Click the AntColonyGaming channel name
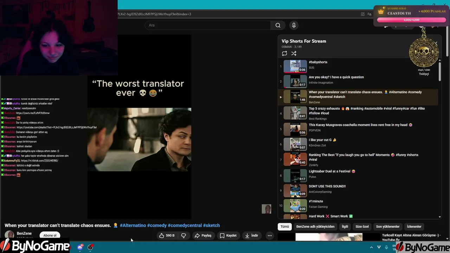450x253 pixels. point(320,192)
